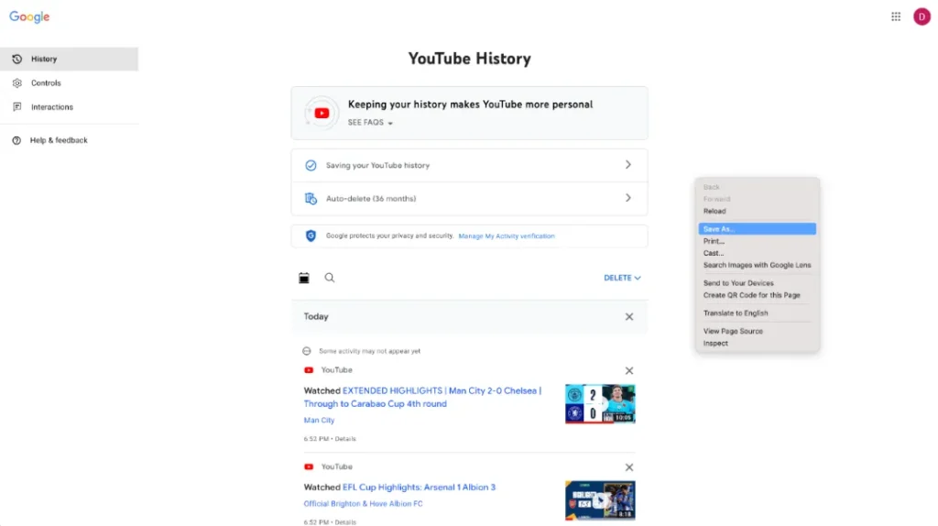Remove the Man City highlights entry
Viewport: 938px width, 526px height.
click(628, 371)
